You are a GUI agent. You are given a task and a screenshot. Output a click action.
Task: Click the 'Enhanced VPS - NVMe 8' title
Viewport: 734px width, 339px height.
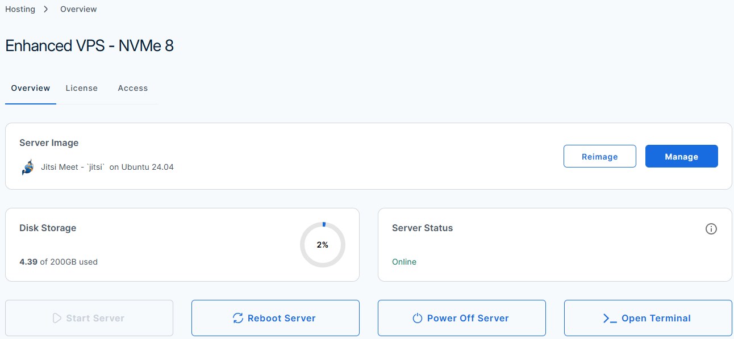[x=89, y=46]
